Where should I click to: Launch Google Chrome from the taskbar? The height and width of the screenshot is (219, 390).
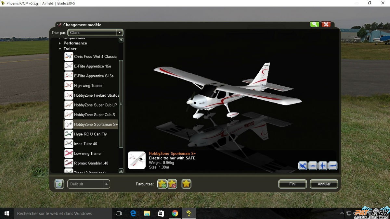tap(175, 213)
